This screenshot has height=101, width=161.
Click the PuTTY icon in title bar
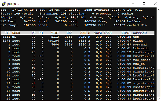4,4
